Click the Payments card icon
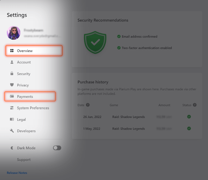This screenshot has width=208, height=180. pyautogui.click(x=12, y=96)
